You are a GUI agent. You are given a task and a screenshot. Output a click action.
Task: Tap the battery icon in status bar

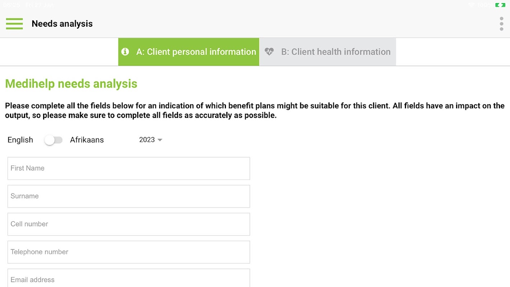[500, 5]
